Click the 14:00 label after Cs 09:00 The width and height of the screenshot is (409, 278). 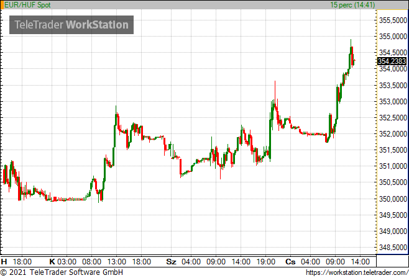point(361,262)
